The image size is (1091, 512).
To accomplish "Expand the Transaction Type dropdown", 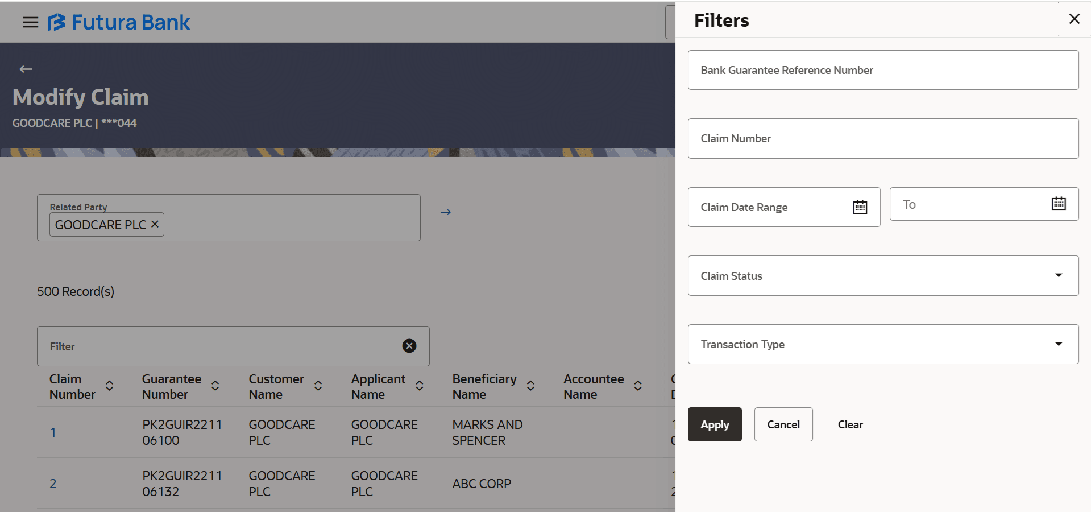I will coord(1058,344).
